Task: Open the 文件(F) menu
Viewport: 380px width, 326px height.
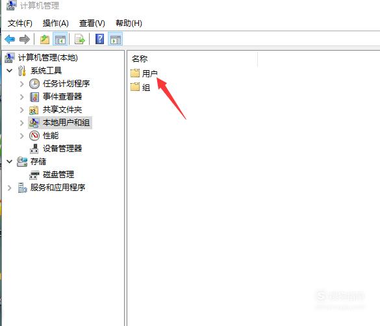Action: click(20, 23)
